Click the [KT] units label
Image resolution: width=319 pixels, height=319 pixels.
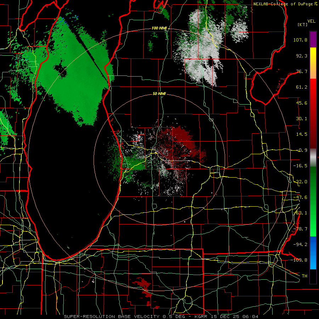[x=302, y=24]
